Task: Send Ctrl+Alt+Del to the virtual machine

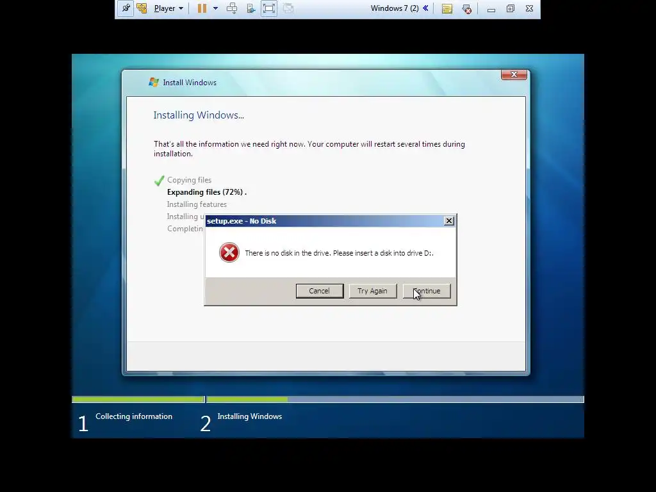Action: (x=232, y=8)
